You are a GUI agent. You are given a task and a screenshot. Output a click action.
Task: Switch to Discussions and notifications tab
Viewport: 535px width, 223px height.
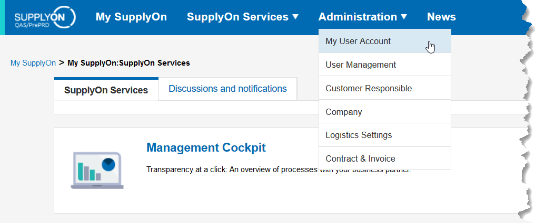(x=227, y=89)
